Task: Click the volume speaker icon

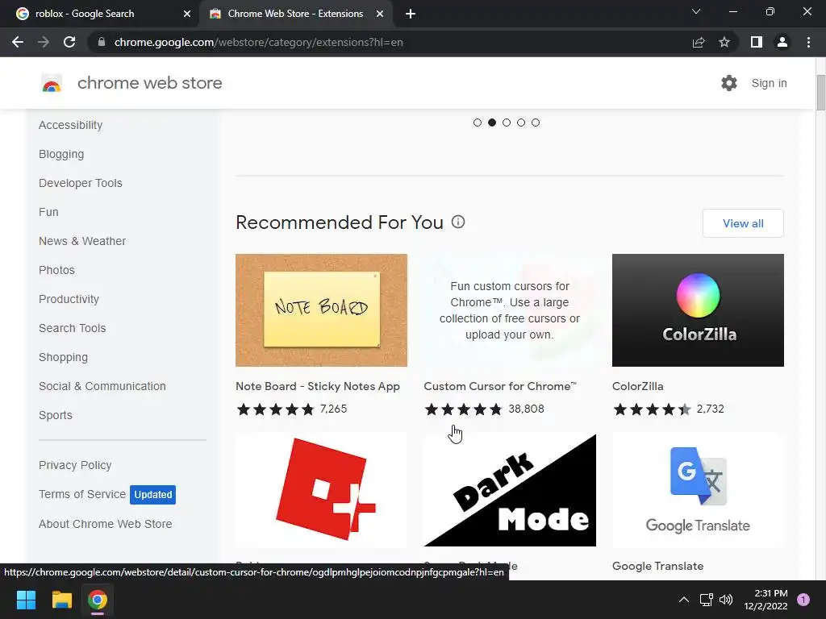Action: tap(726, 600)
